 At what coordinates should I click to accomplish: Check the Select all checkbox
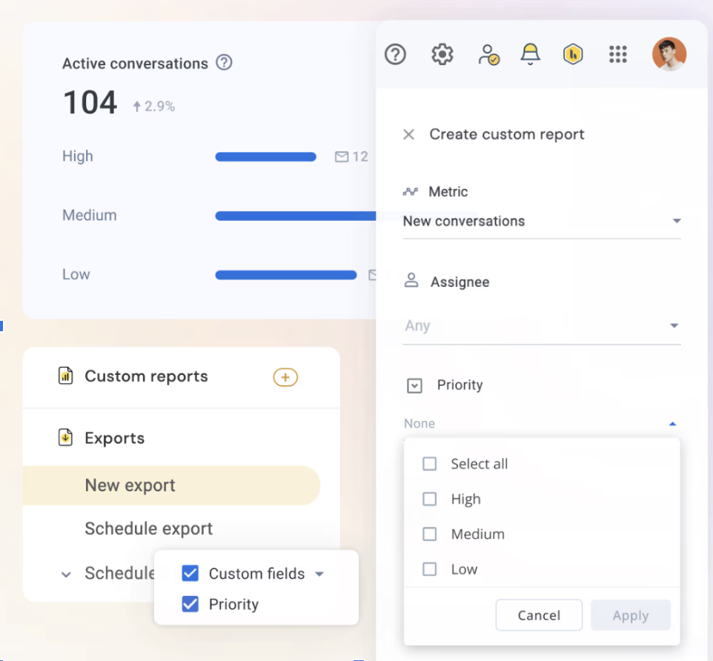coord(429,464)
